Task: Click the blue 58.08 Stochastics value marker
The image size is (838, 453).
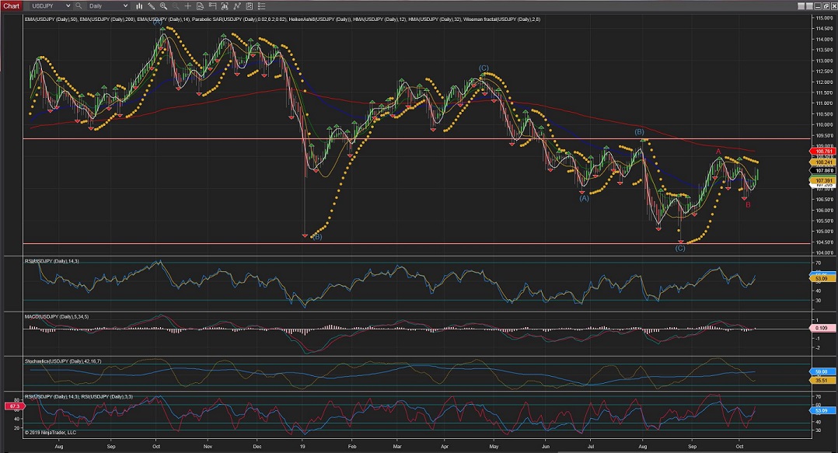Action: 823,372
